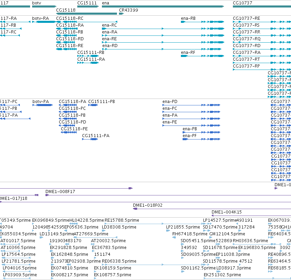
Task: Select EST LP14527.5prime
Action: [220, 220]
